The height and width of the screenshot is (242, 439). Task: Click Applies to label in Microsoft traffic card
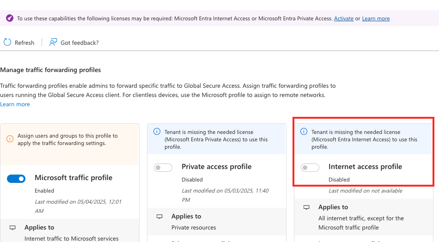click(39, 227)
